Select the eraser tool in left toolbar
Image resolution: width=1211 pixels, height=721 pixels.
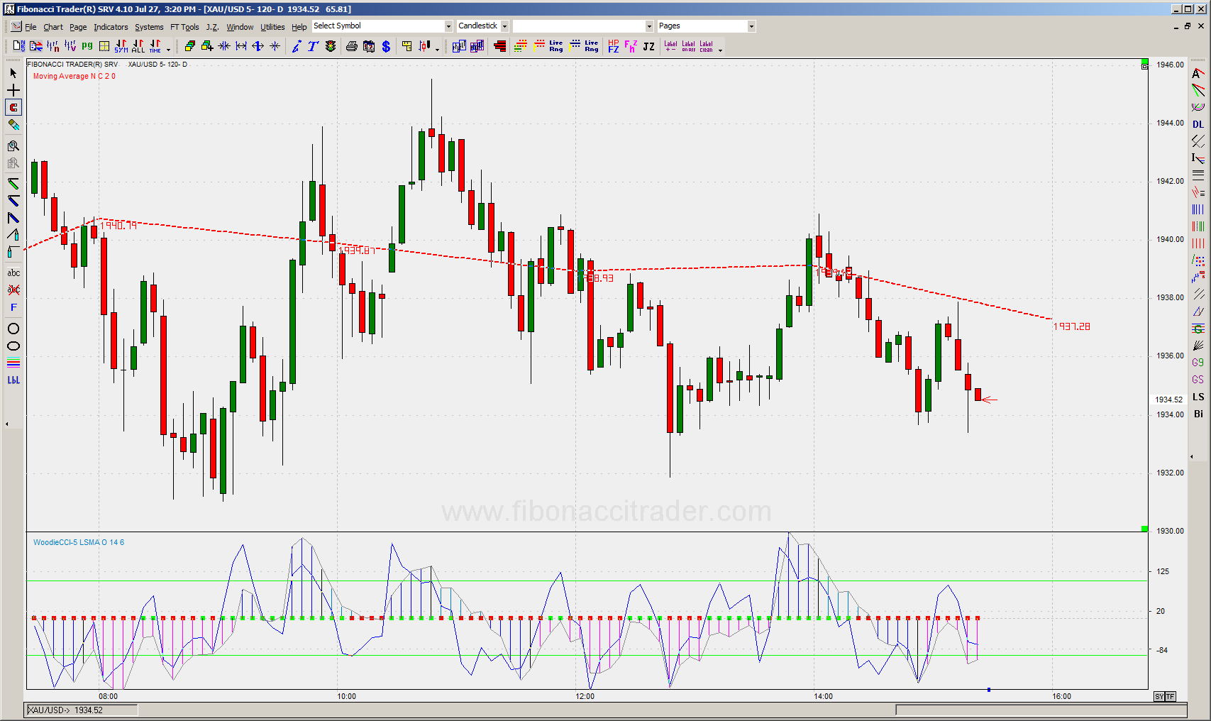tap(13, 124)
